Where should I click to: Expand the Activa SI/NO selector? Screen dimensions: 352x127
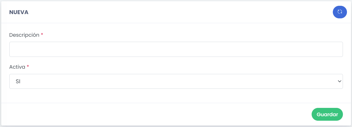pyautogui.click(x=176, y=81)
